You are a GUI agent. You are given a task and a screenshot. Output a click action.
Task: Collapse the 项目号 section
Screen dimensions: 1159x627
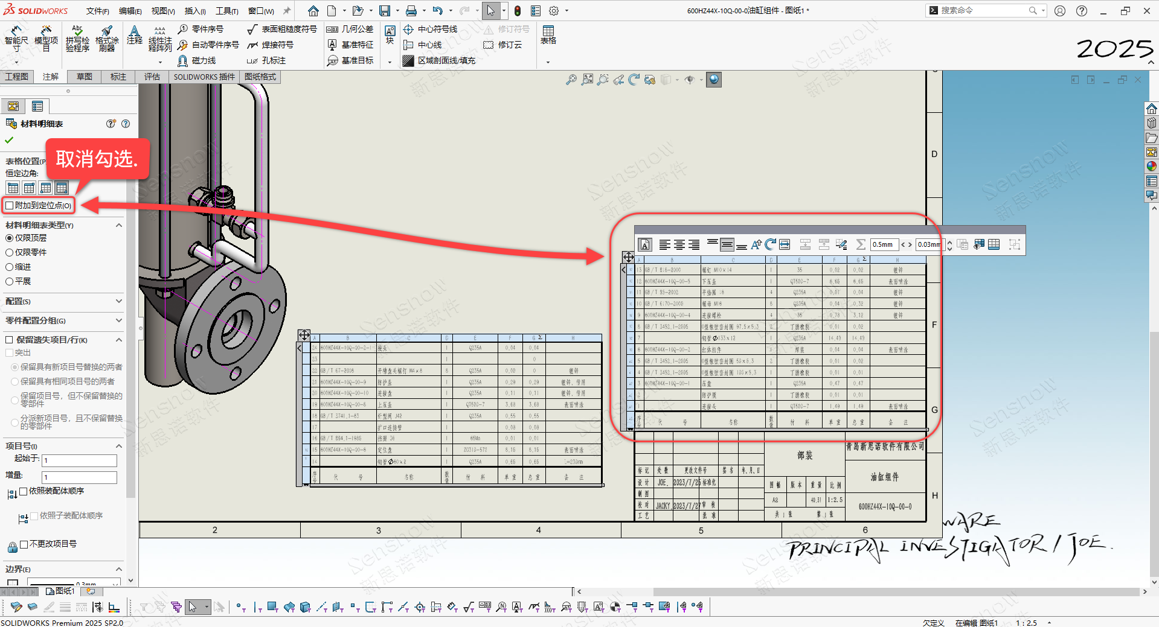click(118, 446)
